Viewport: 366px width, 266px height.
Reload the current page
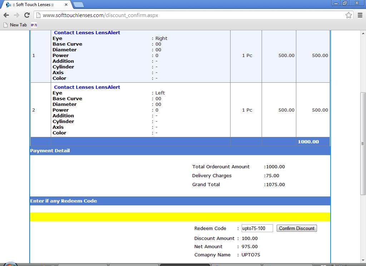[x=27, y=15]
